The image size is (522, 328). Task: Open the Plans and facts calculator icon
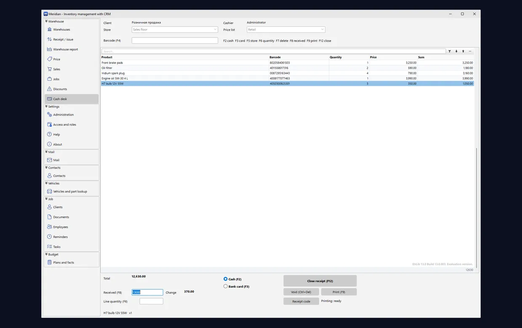(x=50, y=262)
